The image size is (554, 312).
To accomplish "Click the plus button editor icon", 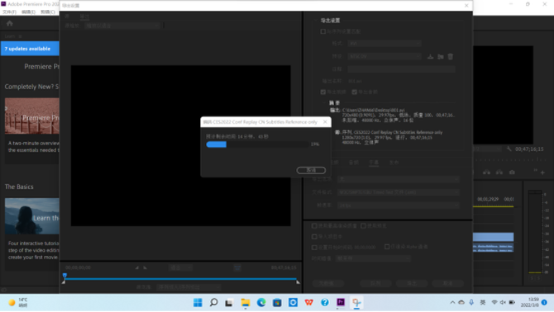I will (x=542, y=173).
